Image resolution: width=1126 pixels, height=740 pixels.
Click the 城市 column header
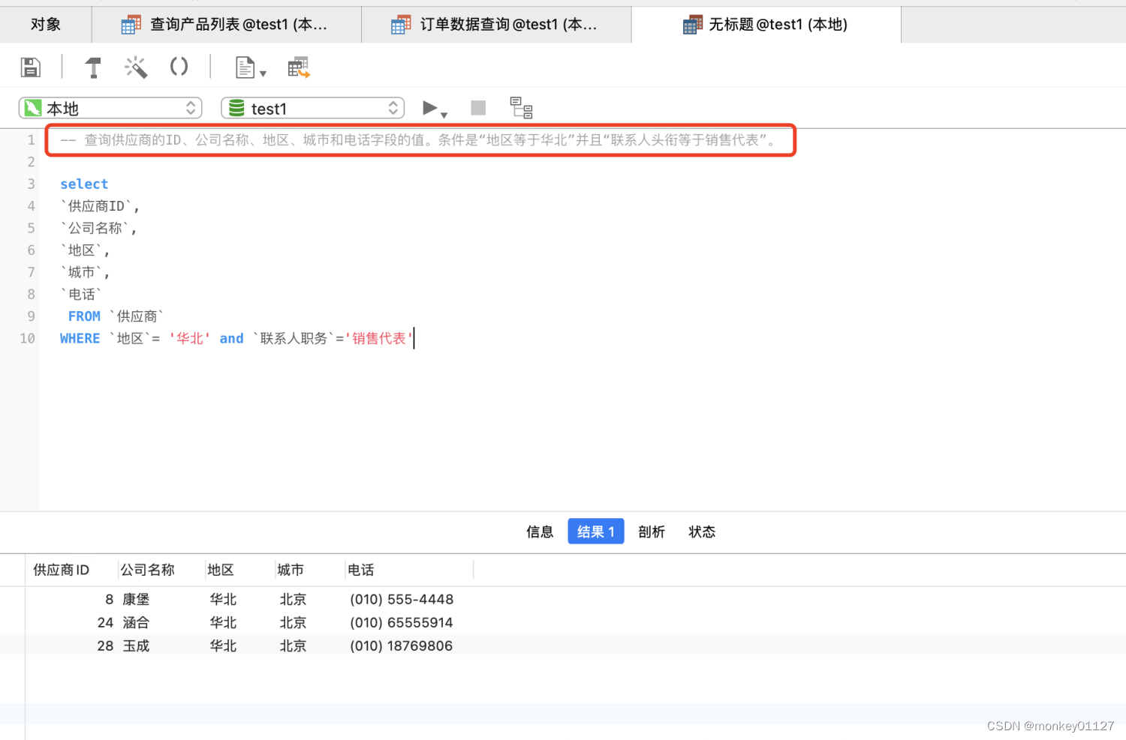point(309,570)
